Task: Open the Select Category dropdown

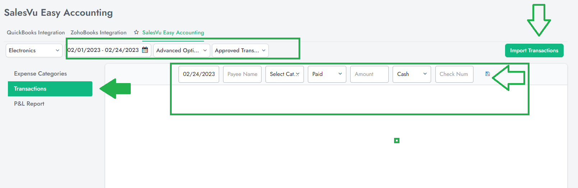Action: [285, 74]
